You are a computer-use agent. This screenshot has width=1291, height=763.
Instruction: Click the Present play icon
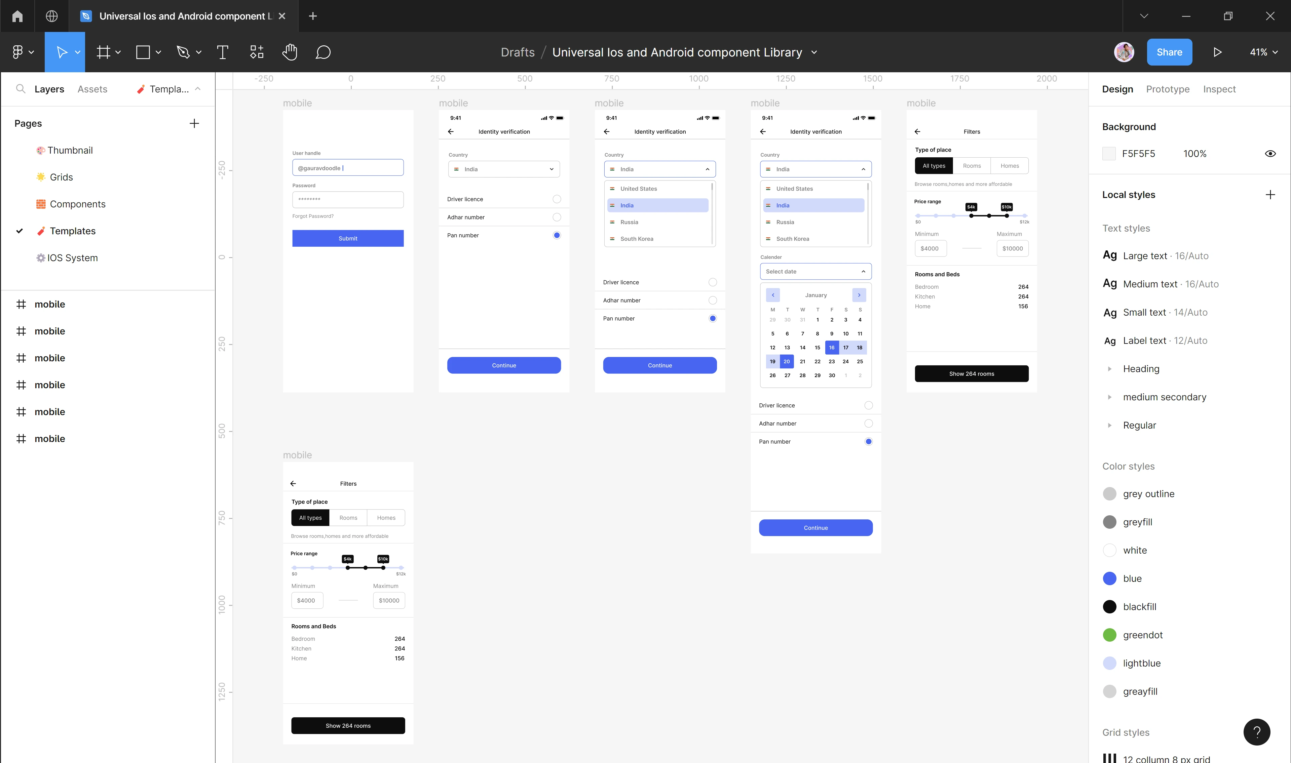tap(1217, 52)
